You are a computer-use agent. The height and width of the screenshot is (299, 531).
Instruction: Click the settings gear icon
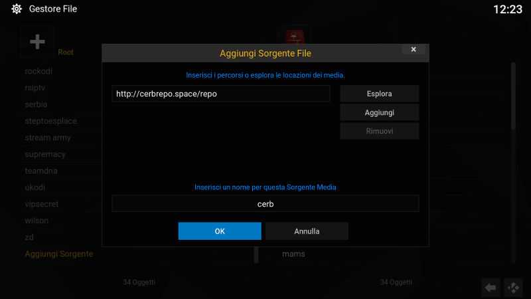coord(16,9)
